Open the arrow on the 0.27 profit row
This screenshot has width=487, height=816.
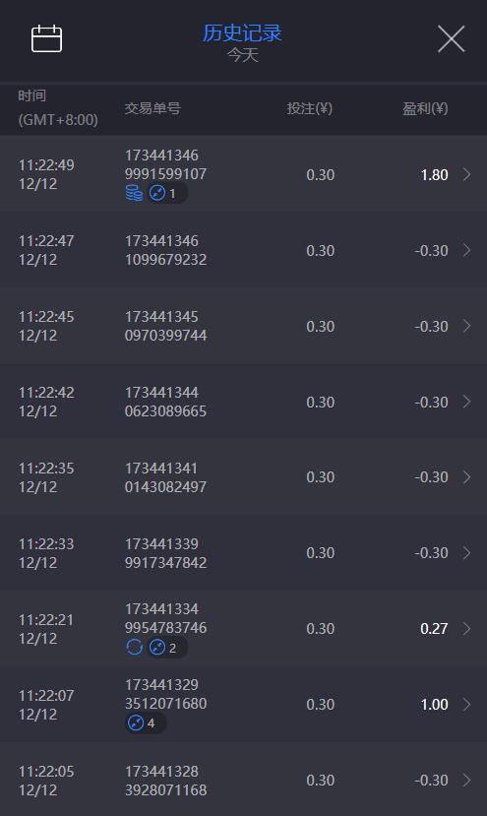point(466,629)
